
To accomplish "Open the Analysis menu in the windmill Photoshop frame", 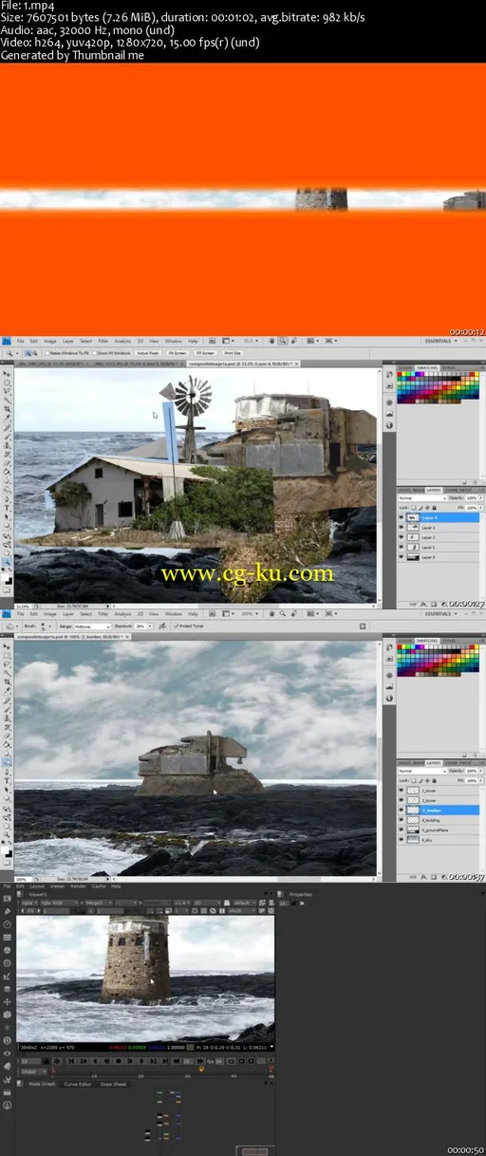I will 122,341.
